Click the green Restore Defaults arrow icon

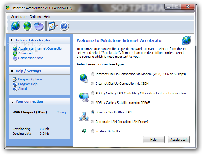click(84, 131)
